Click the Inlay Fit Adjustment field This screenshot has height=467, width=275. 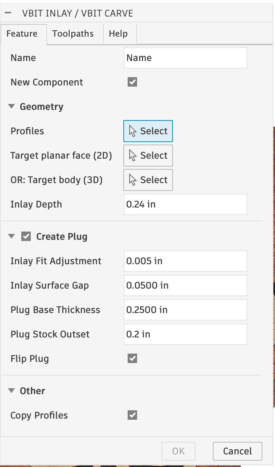(185, 261)
